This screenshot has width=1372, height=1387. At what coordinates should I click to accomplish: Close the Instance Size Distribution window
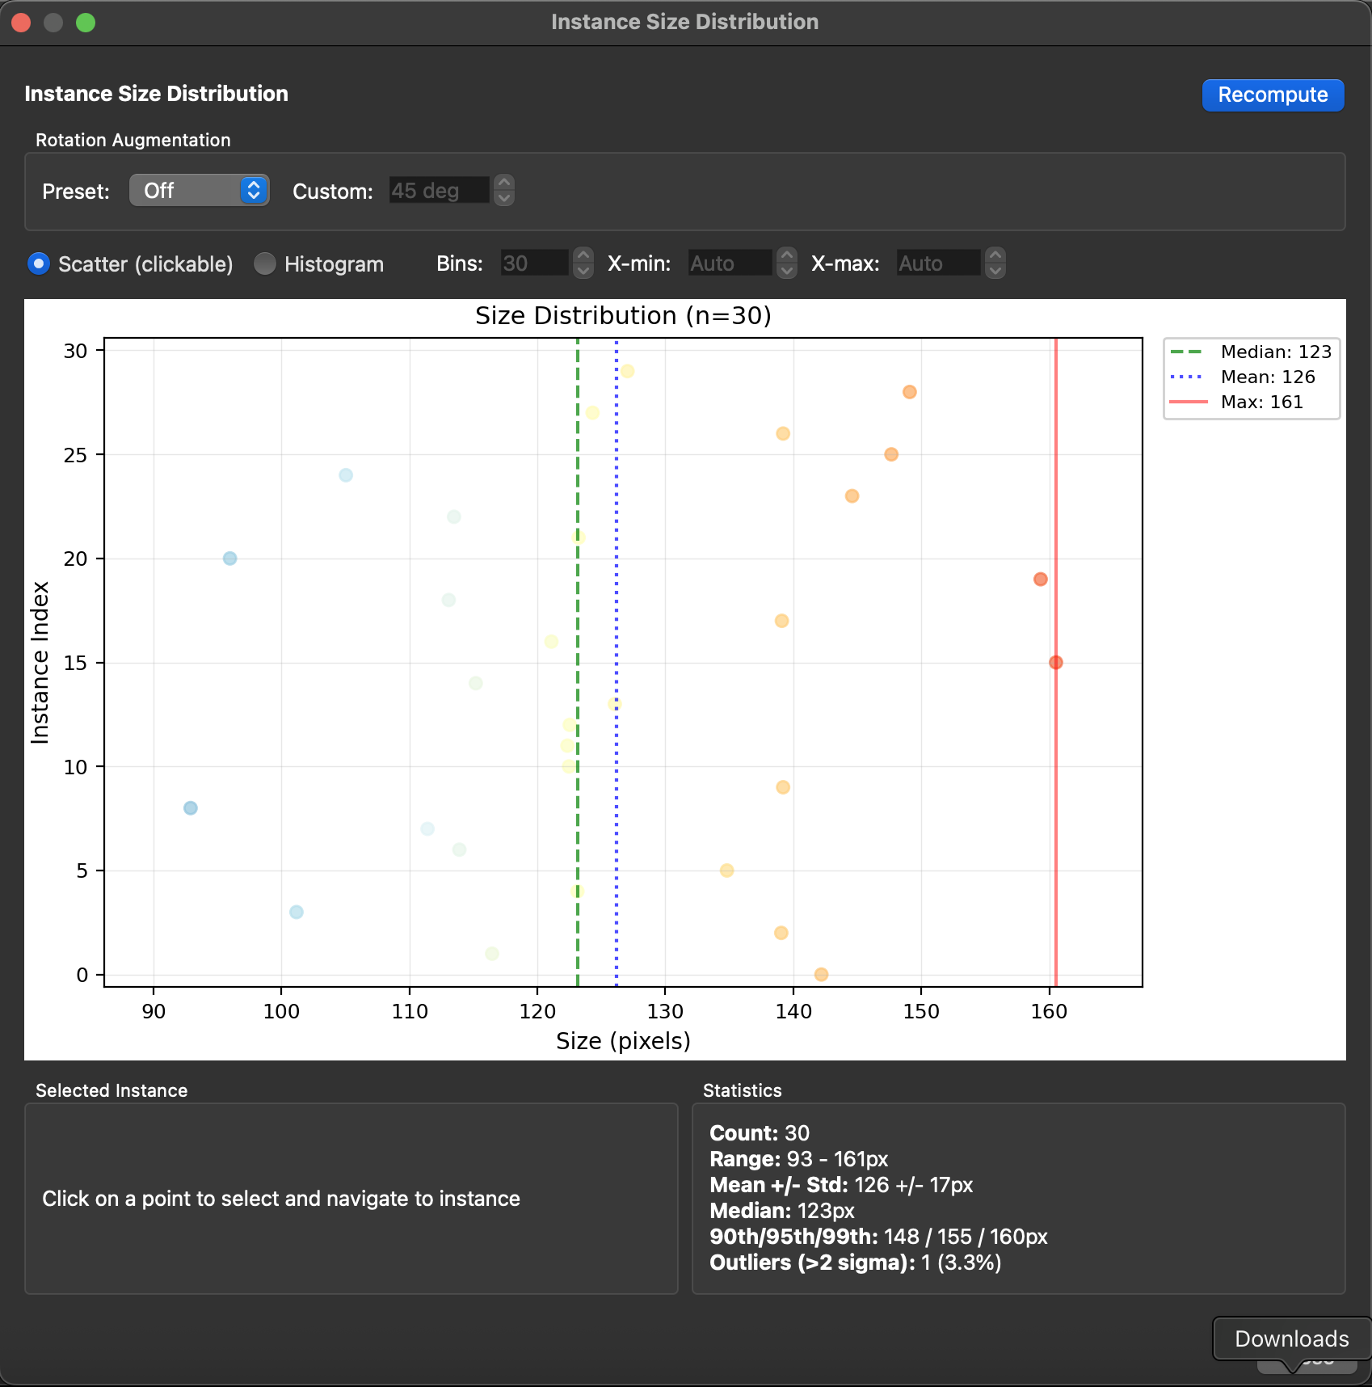coord(22,23)
